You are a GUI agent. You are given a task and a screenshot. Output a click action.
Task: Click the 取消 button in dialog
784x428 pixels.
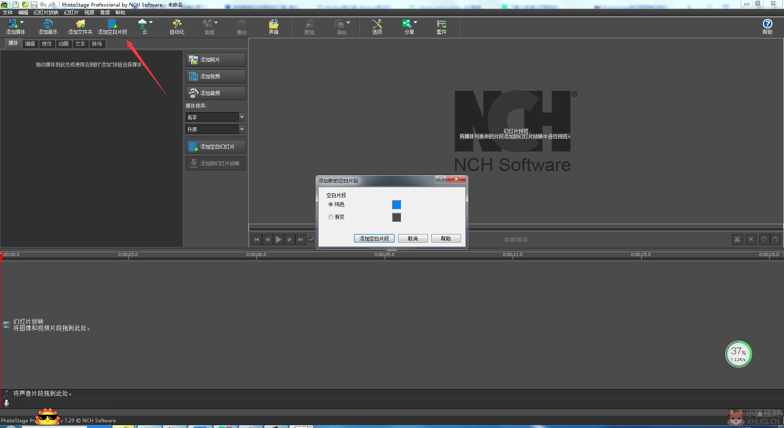pos(413,239)
